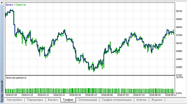The width and height of the screenshot is (187, 104).
Task: Click the 2018.06.06 date label
Action: point(107,95)
